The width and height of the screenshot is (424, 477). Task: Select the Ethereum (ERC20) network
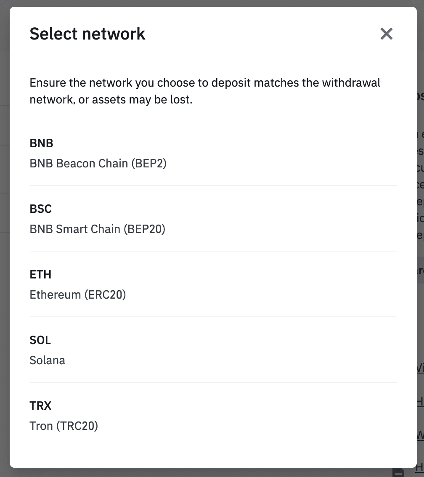tap(78, 294)
